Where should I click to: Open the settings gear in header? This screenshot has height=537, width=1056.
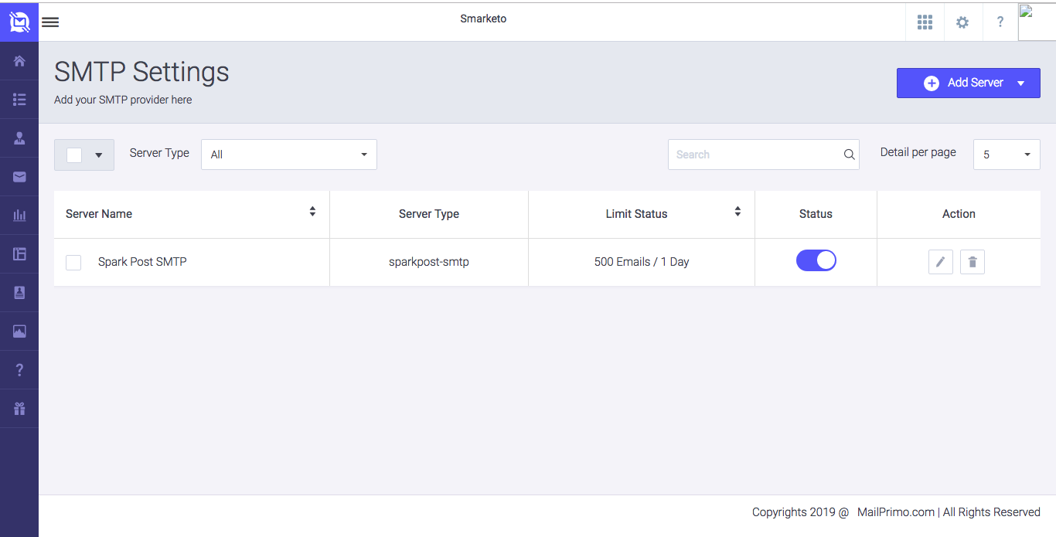tap(962, 22)
